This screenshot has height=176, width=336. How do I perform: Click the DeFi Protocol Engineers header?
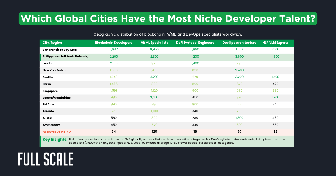click(x=195, y=43)
